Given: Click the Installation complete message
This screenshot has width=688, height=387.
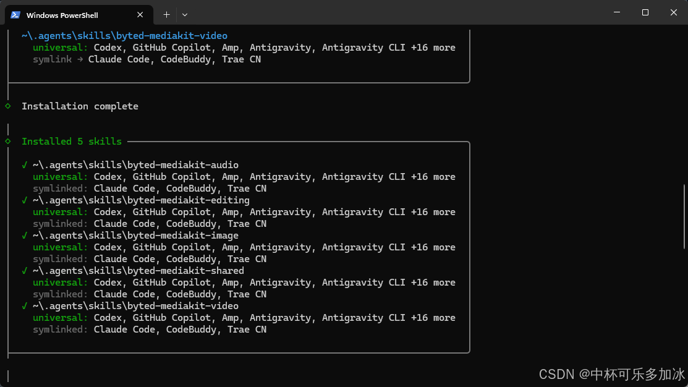Looking at the screenshot, I should pyautogui.click(x=80, y=106).
